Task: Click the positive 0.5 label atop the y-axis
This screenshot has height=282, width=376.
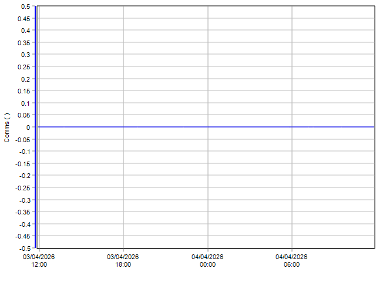Action: [x=25, y=6]
